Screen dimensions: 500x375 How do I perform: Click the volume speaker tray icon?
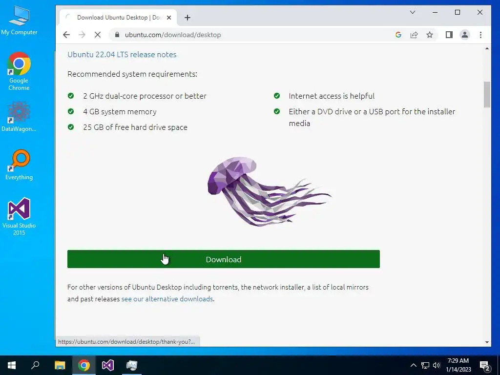[437, 365]
